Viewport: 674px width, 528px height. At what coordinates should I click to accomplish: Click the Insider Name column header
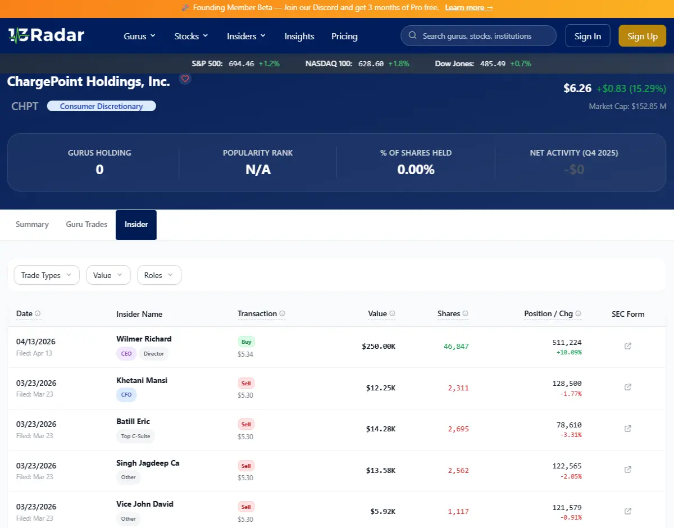pyautogui.click(x=139, y=314)
